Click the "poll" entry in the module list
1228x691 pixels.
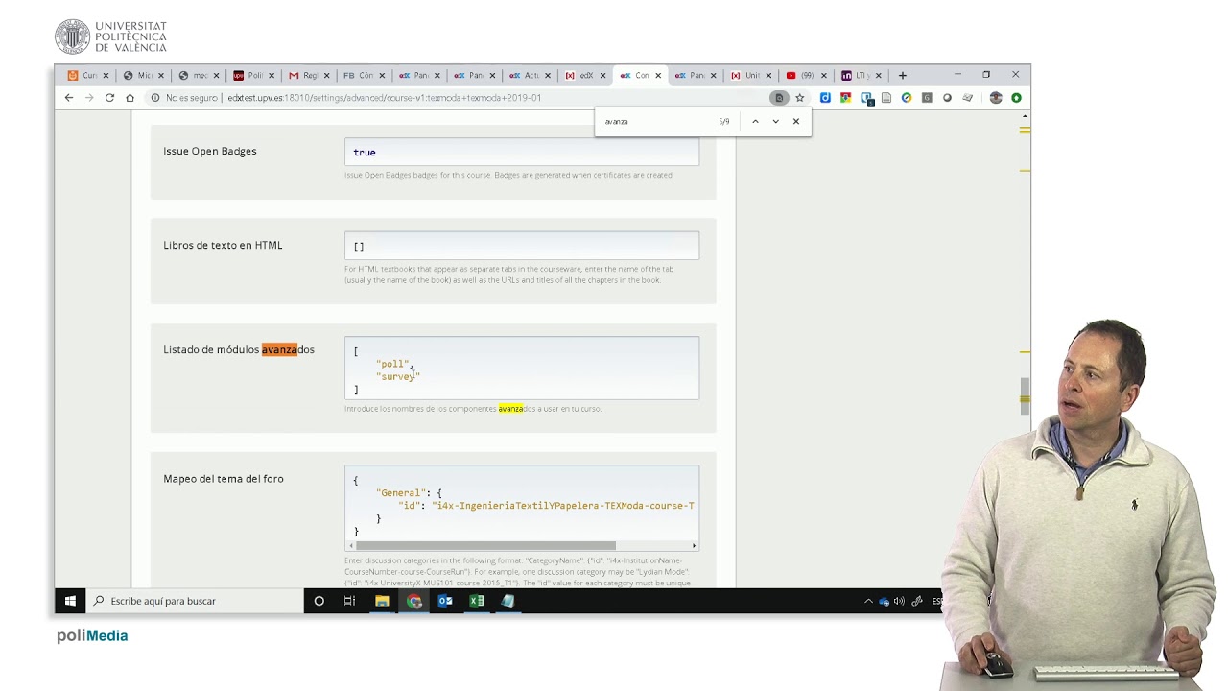click(393, 364)
